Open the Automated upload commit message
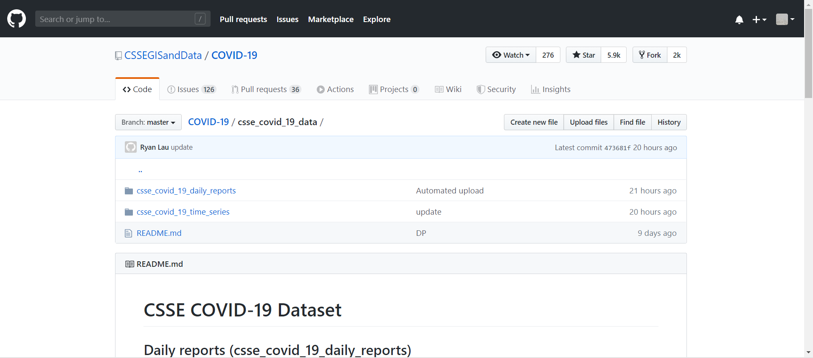The height and width of the screenshot is (358, 813). tap(450, 190)
